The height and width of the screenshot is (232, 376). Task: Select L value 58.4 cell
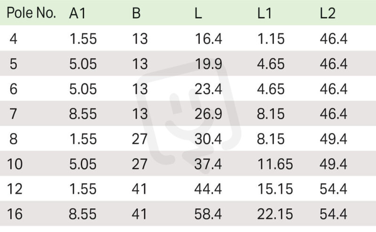(x=208, y=214)
